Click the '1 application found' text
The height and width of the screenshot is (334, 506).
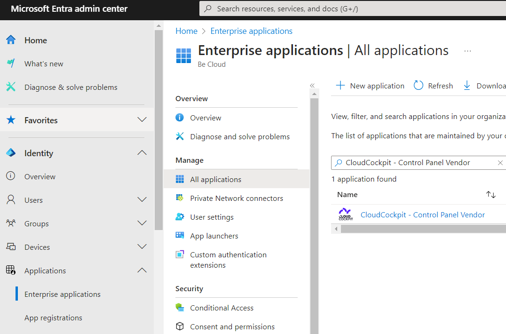tap(364, 179)
